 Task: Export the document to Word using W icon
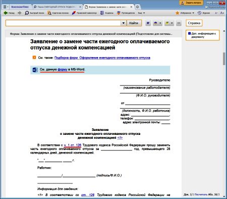148,23
